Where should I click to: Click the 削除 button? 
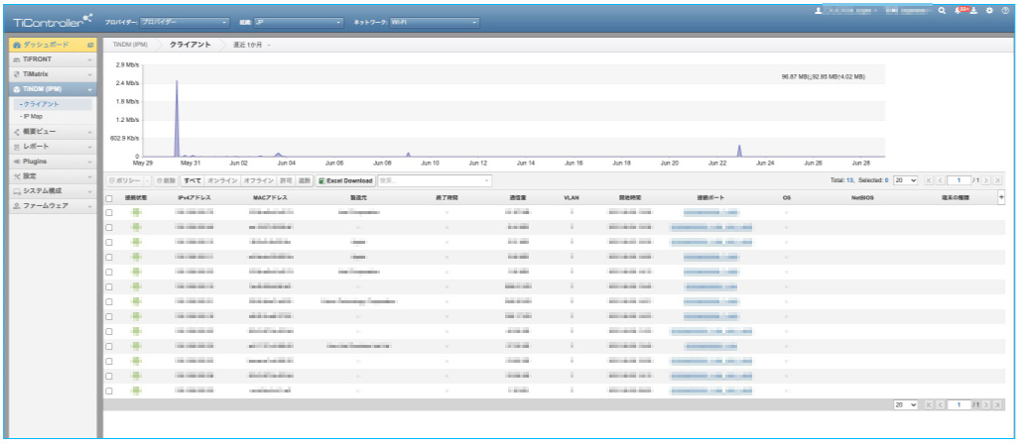166,180
